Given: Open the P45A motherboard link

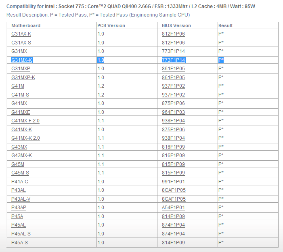Looking at the screenshot, I should 17,216.
